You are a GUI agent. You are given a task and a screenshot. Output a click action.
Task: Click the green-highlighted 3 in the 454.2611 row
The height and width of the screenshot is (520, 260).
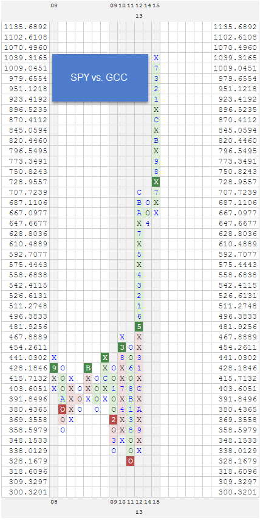pyautogui.click(x=122, y=347)
